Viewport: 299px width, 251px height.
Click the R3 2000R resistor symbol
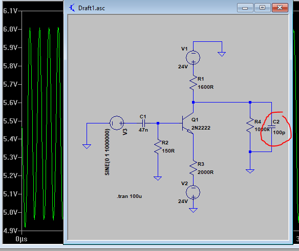tap(193, 168)
